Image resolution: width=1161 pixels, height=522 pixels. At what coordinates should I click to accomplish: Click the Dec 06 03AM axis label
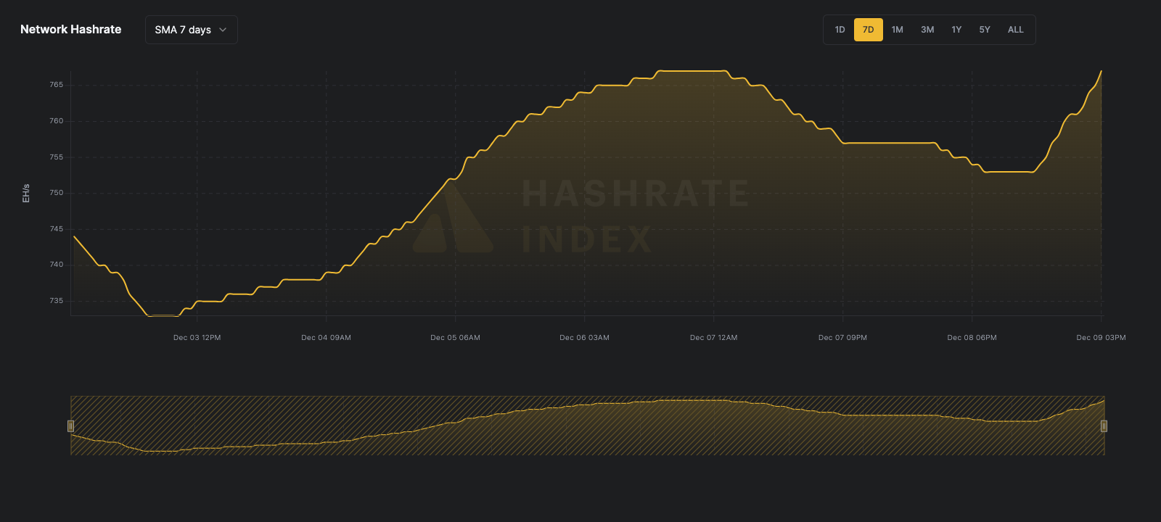pos(585,338)
